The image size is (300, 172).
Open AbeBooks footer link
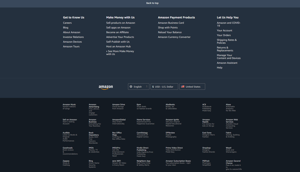[171, 107]
